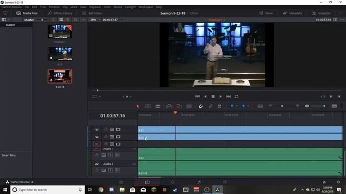Mute the Audio 2 track
The image size is (346, 194).
point(117,170)
